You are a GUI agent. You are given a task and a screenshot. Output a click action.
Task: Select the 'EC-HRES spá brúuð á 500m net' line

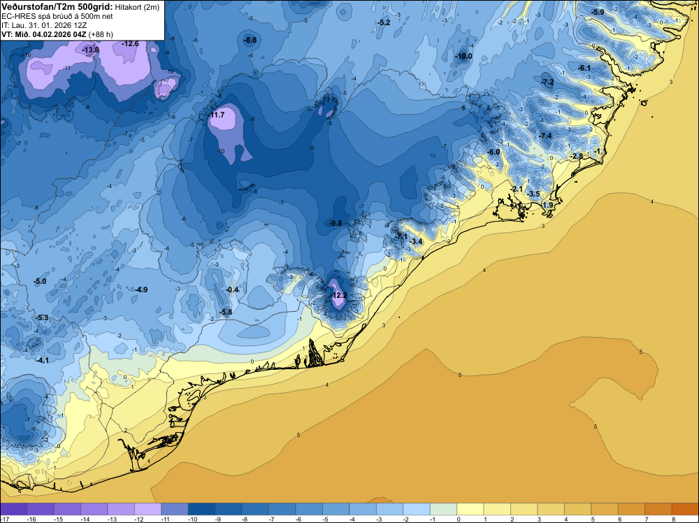coord(57,16)
